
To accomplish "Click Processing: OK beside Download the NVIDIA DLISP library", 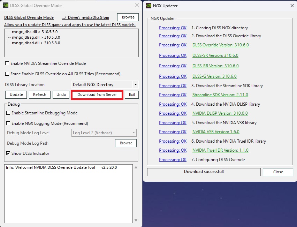I will point(173,104).
